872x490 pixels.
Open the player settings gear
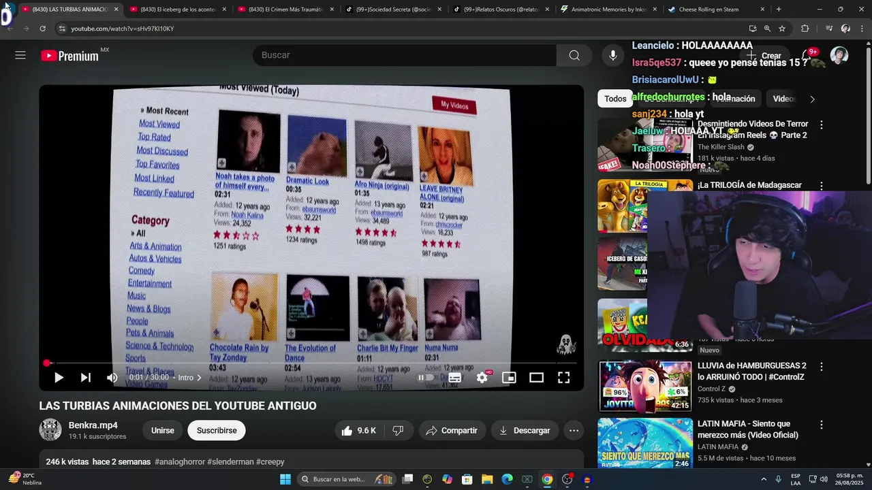[x=482, y=378]
